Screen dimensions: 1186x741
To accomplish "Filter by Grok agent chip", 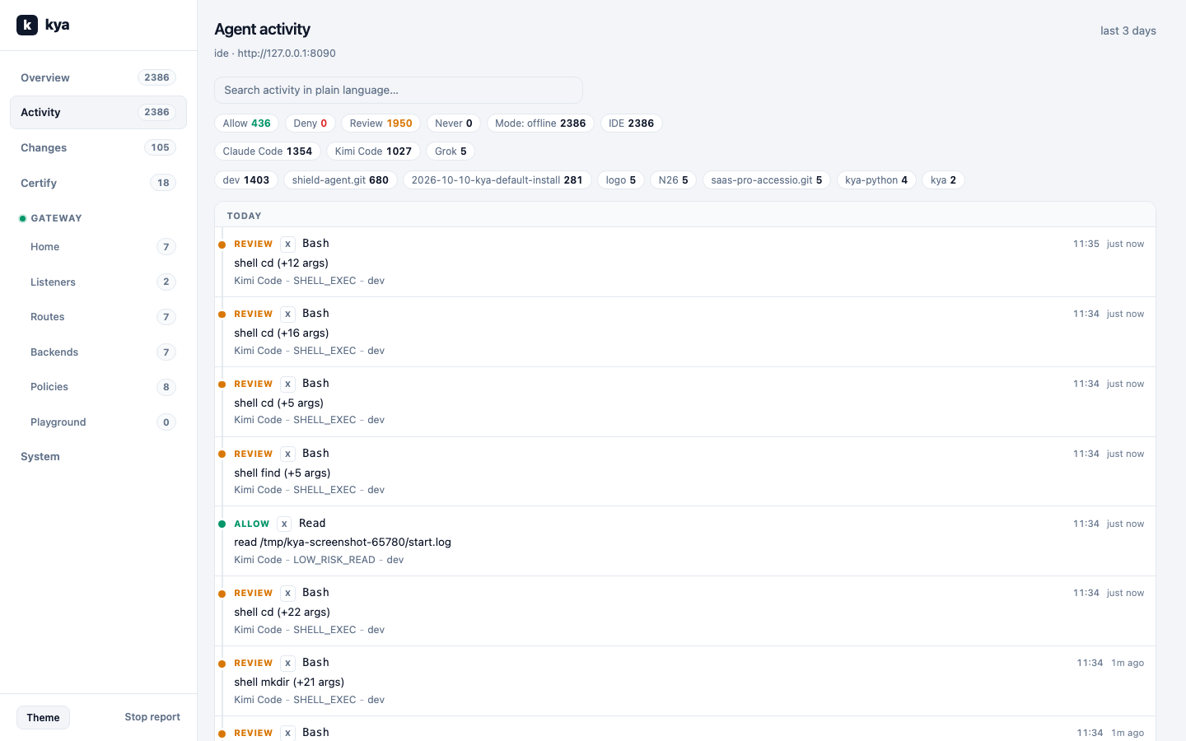I will 451,151.
